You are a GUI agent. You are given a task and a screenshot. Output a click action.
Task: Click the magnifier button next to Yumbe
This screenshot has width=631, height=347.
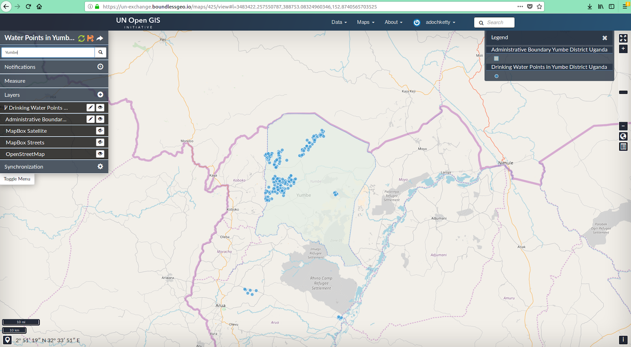pos(101,52)
